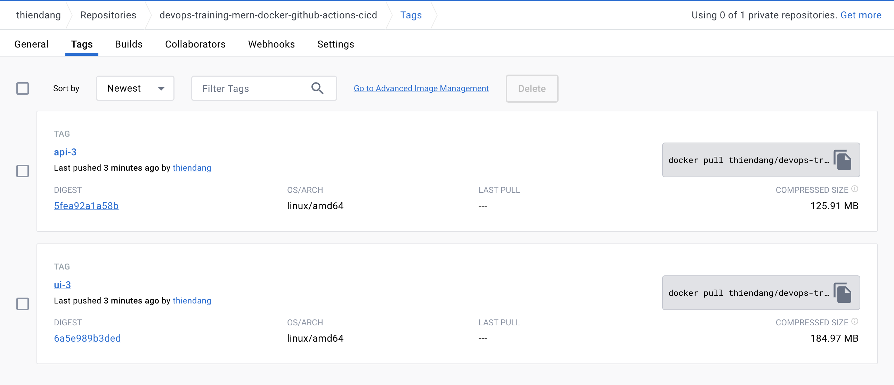Go to the Webhooks tab
894x385 pixels.
coord(271,44)
